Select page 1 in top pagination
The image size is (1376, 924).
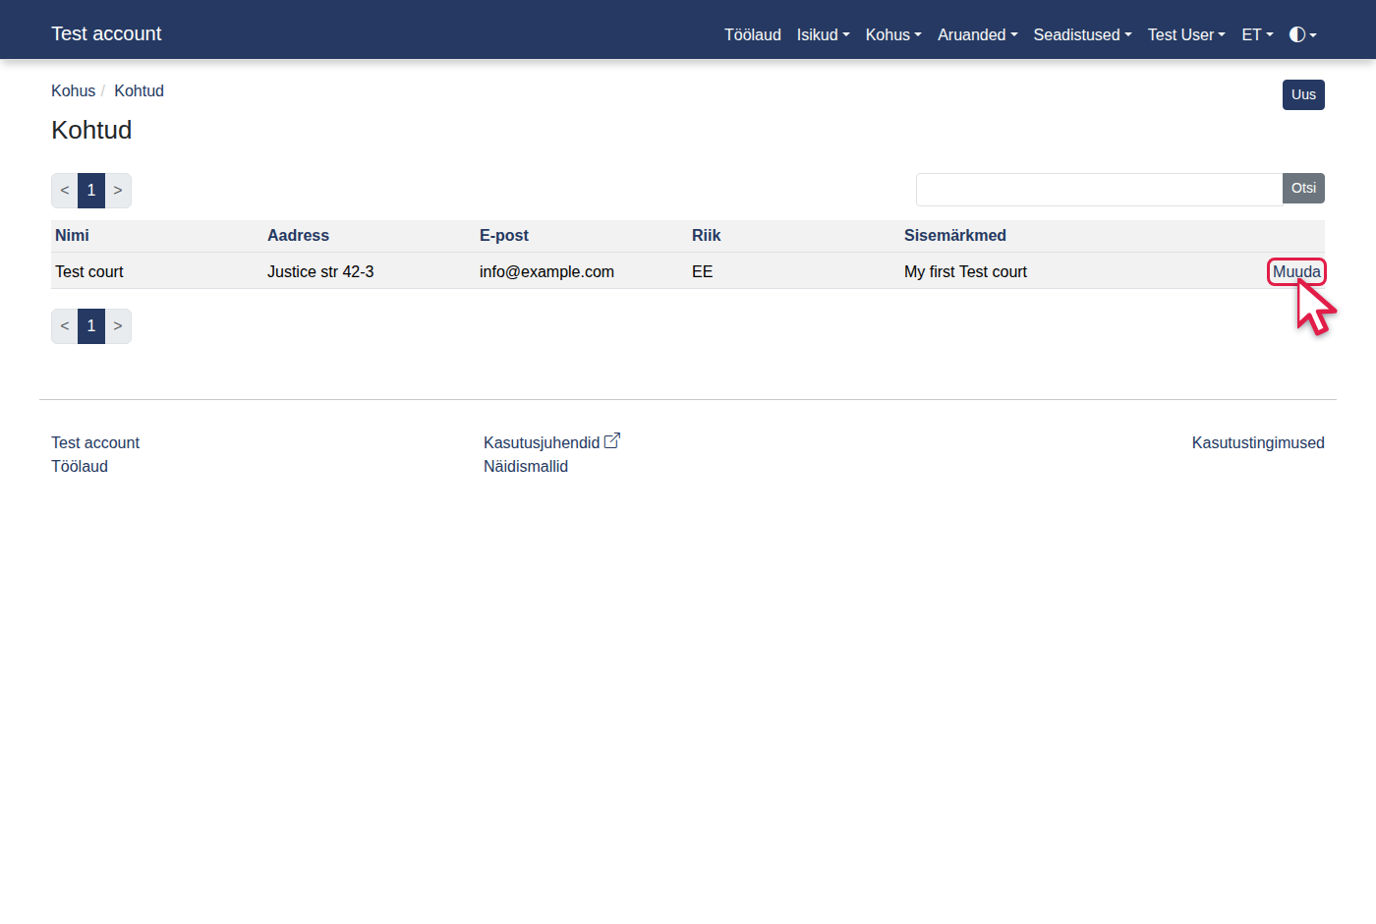91,190
